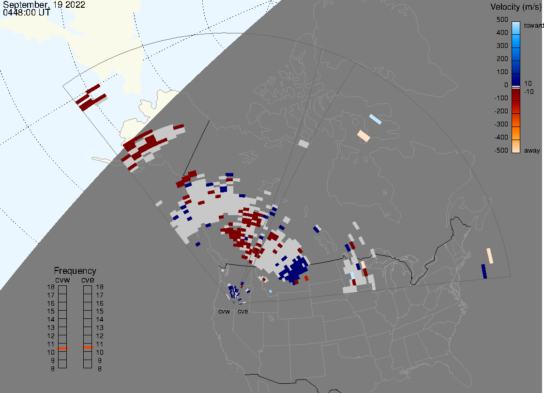Click the 'cvw' heading above the frequency bar
544x393 pixels.
pos(62,280)
